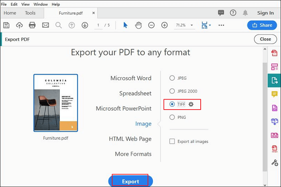Close the Export PDF panel

265,39
